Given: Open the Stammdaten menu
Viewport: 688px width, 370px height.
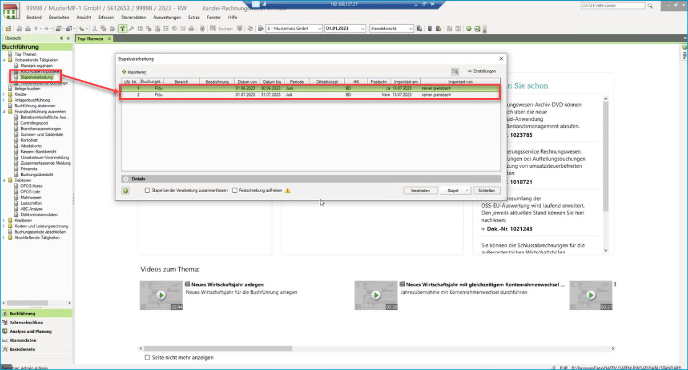Looking at the screenshot, I should [x=133, y=17].
